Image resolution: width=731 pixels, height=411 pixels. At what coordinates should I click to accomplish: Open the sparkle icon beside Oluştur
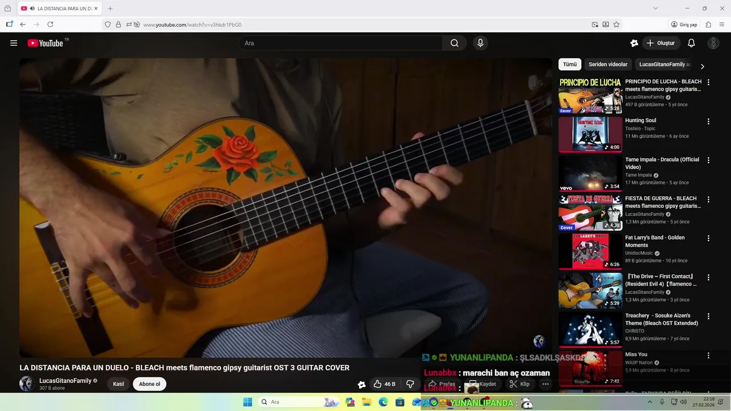point(634,43)
